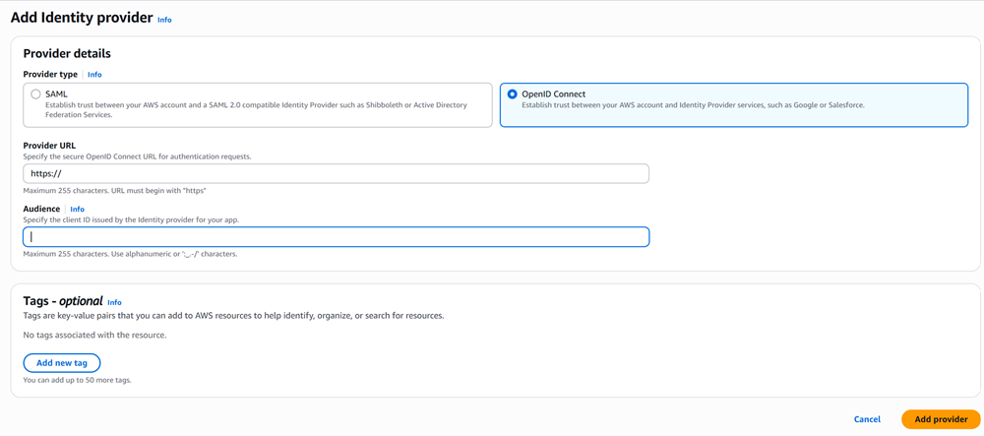Select the SAML radio button
This screenshot has height=436, width=984.
[35, 94]
